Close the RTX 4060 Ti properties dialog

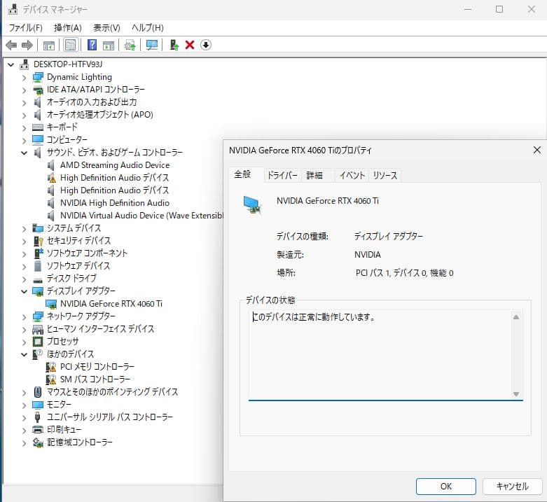coord(537,150)
